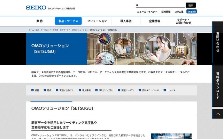Open the ソリューション menu
Image resolution: width=223 pixels, height=139 pixels.
click(97, 21)
